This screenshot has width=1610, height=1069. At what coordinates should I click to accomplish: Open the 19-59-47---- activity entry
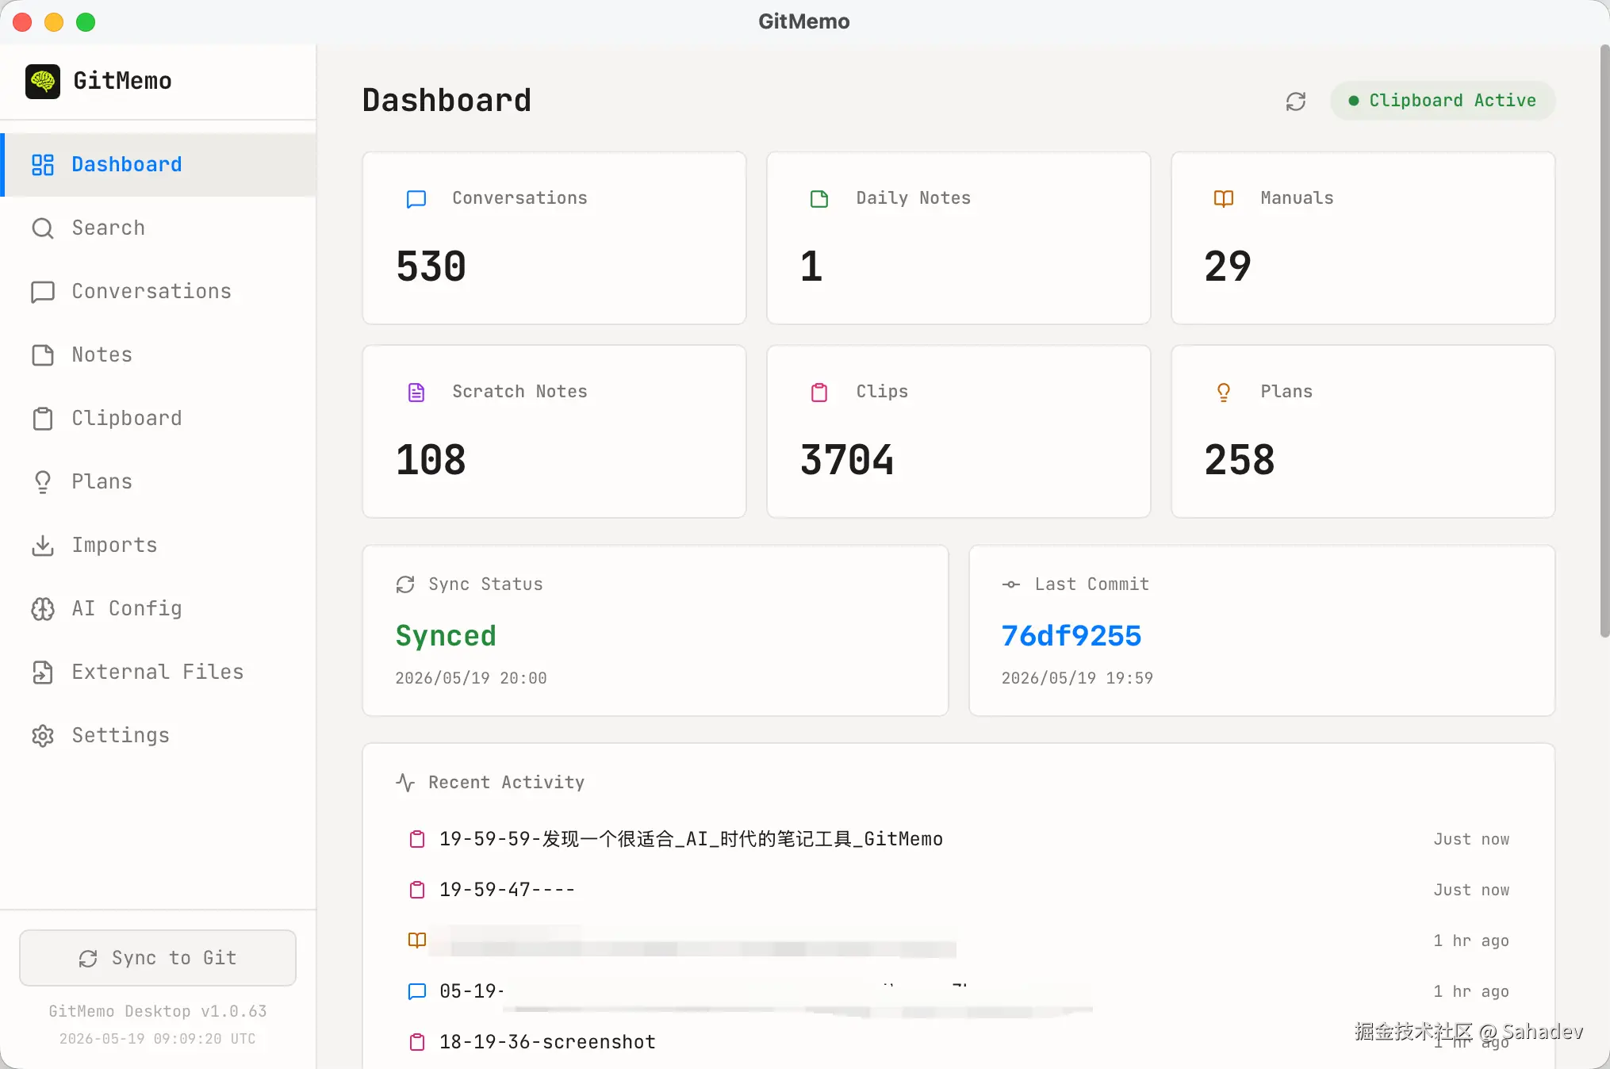tap(959, 890)
